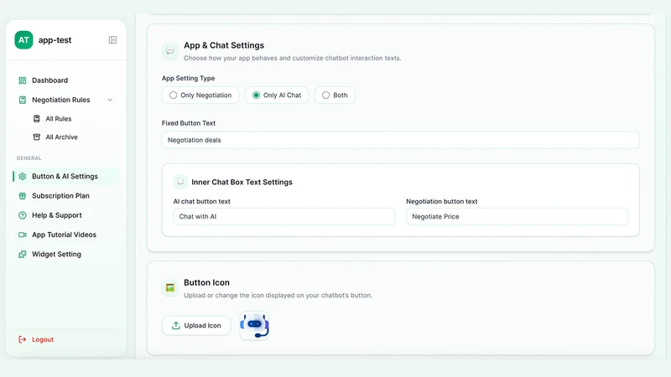Open the Dashboard menu item
Image resolution: width=671 pixels, height=377 pixels.
[66, 80]
